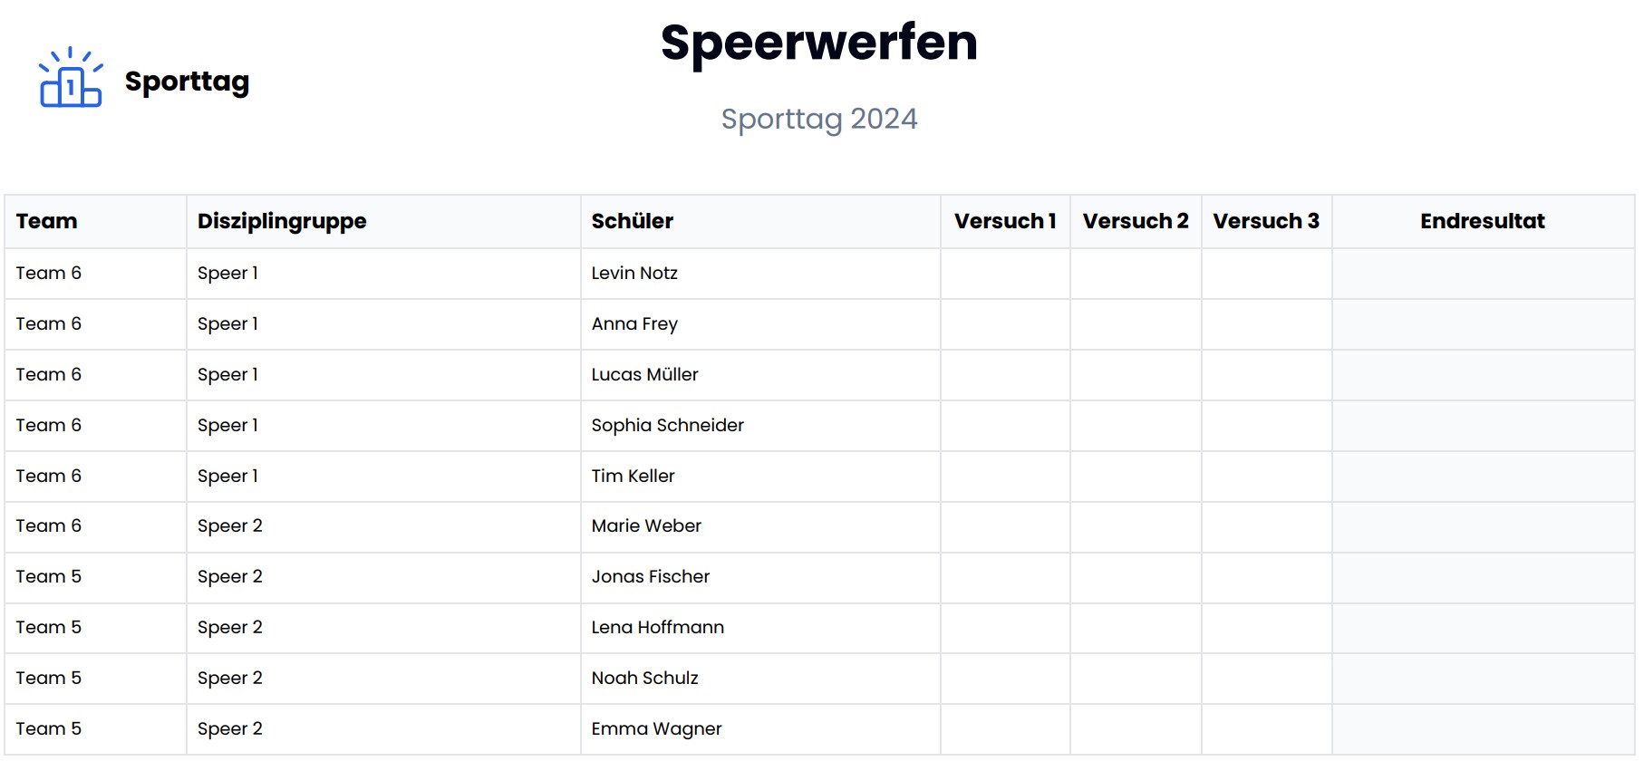Screen dimensions: 1644x761
Task: Click Versuch 1 cell for Levin Notz
Action: [x=1005, y=274]
